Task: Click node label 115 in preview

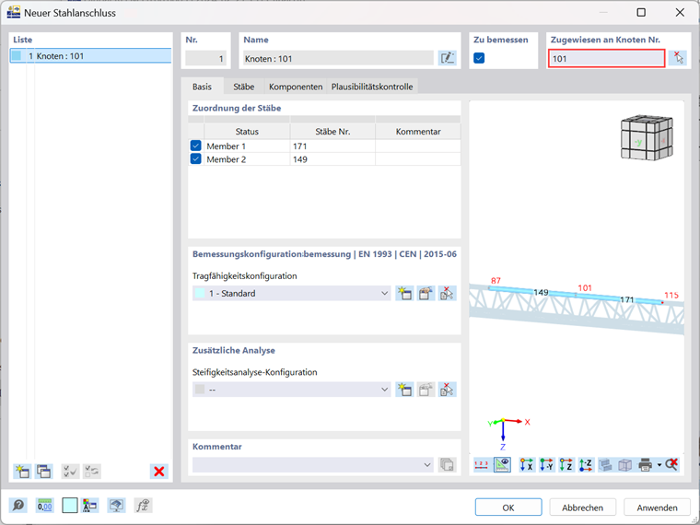Action: coord(671,295)
